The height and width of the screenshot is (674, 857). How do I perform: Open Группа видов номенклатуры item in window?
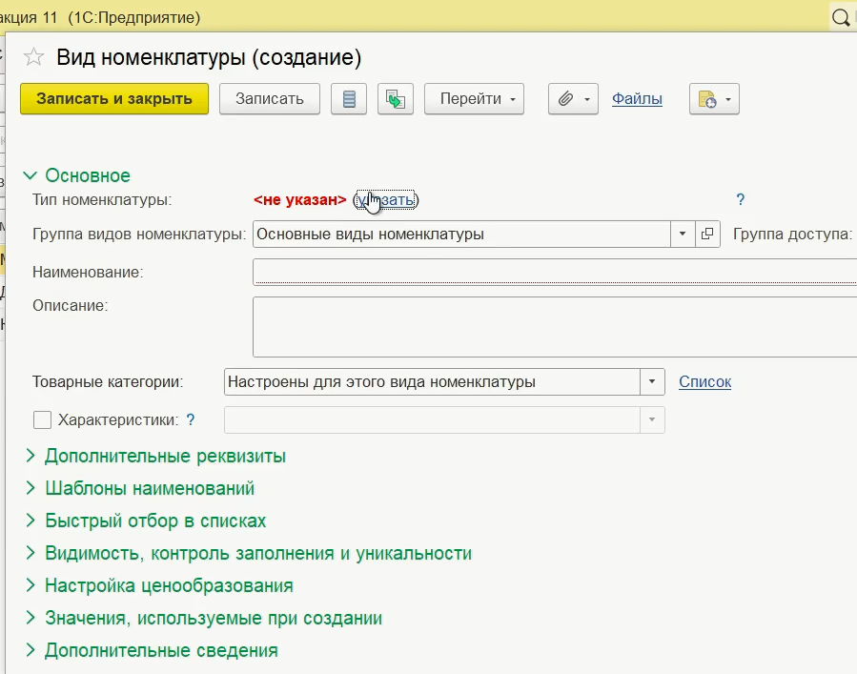[x=707, y=234]
